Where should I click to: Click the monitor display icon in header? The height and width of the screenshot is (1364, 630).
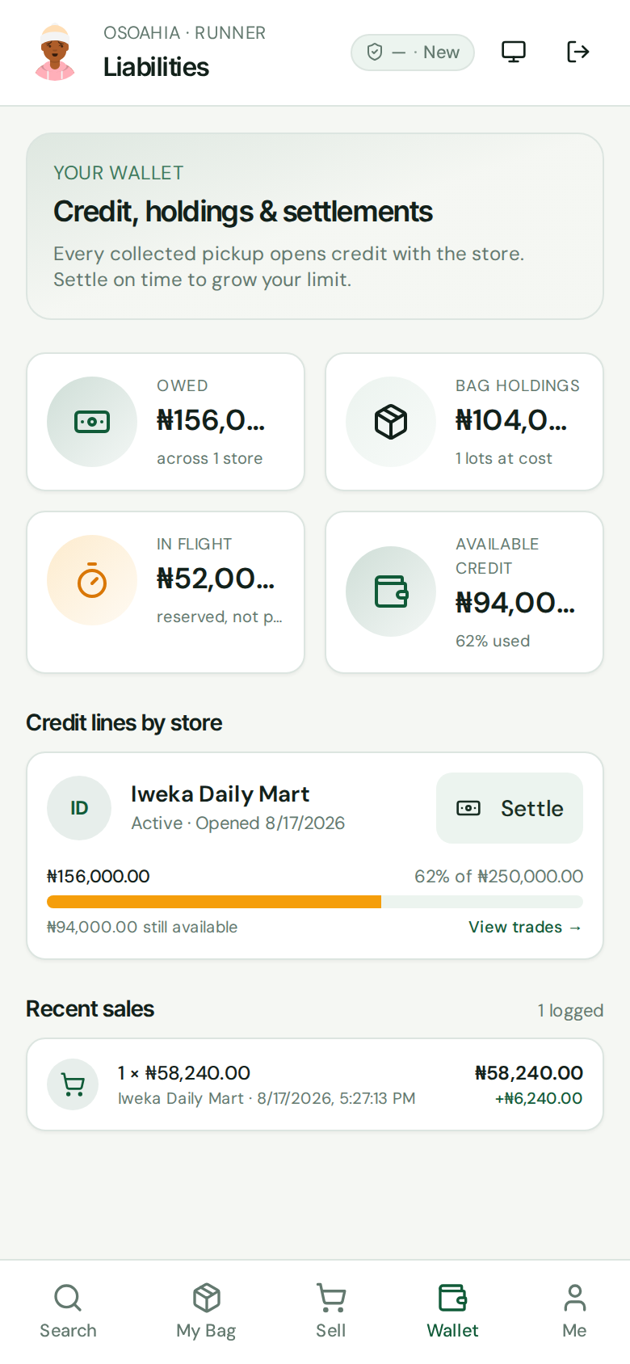click(514, 52)
